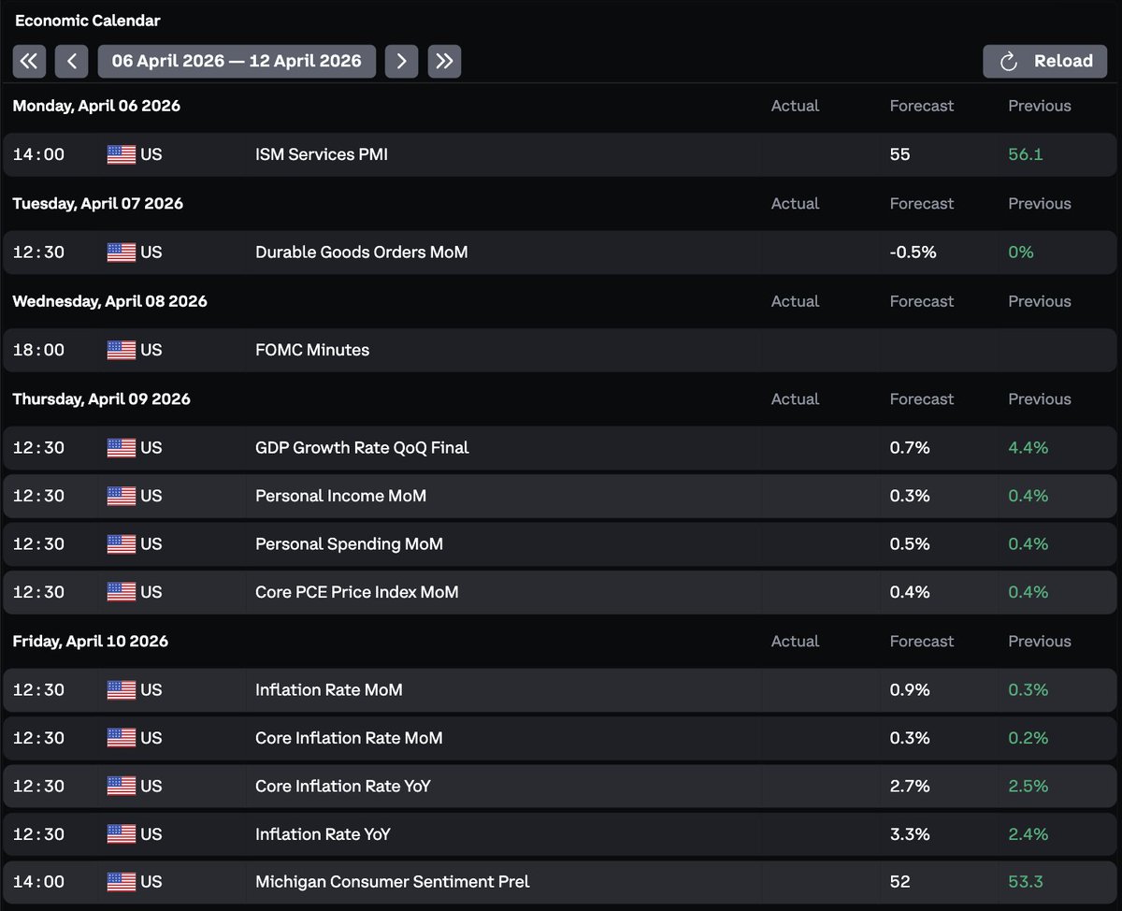Screen dimensions: 1122x911
Task: Click the Economic Calendar title
Action: click(87, 21)
